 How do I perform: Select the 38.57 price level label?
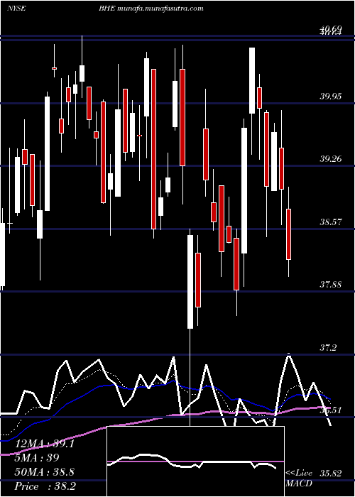click(x=331, y=222)
